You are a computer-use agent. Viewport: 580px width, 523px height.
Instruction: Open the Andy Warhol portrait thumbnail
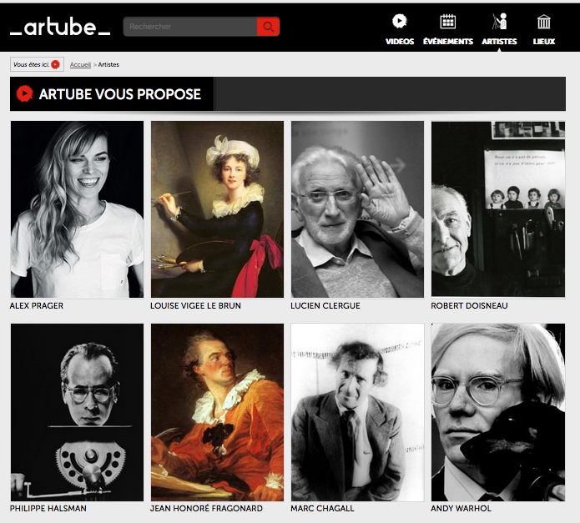(x=498, y=413)
